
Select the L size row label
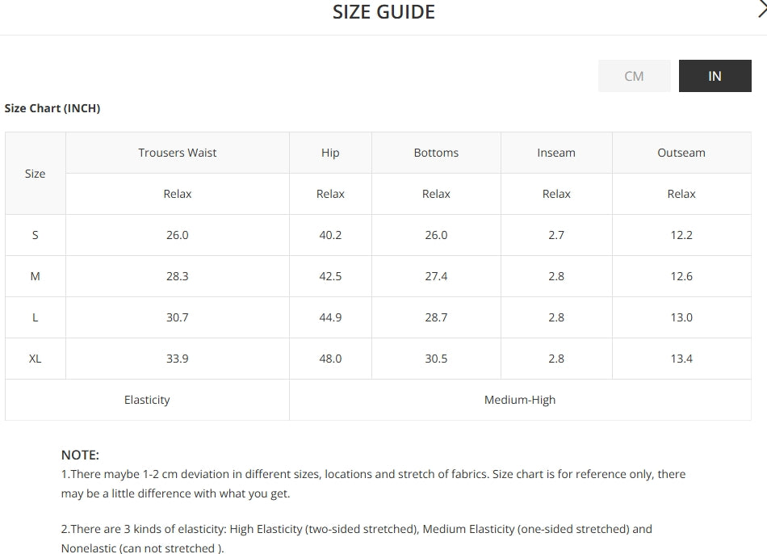(36, 317)
